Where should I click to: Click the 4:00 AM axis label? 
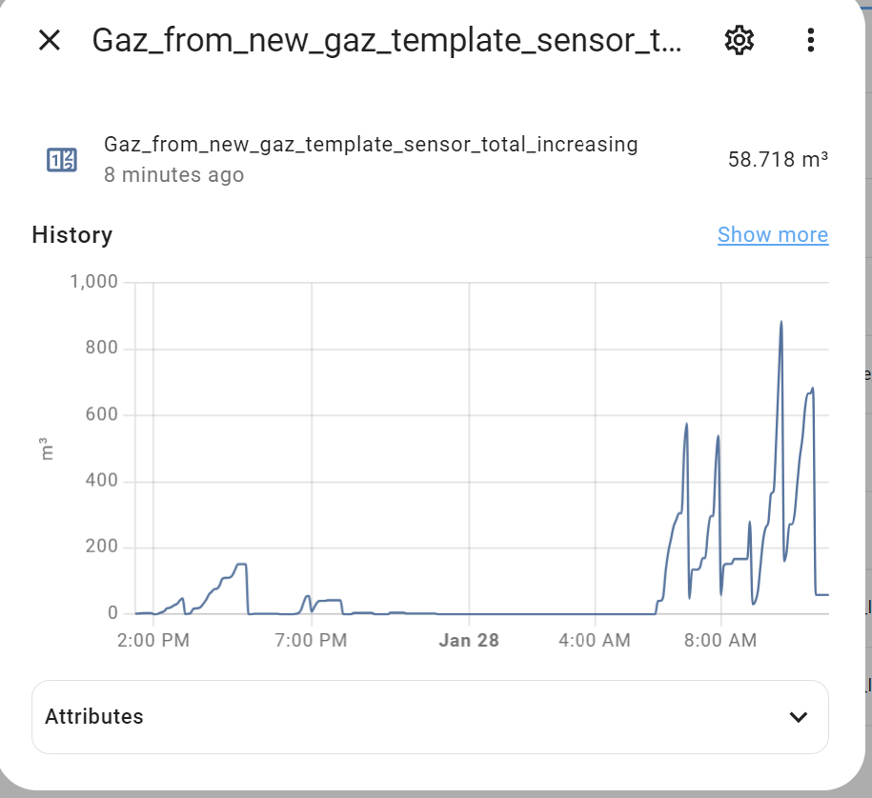pyautogui.click(x=595, y=640)
